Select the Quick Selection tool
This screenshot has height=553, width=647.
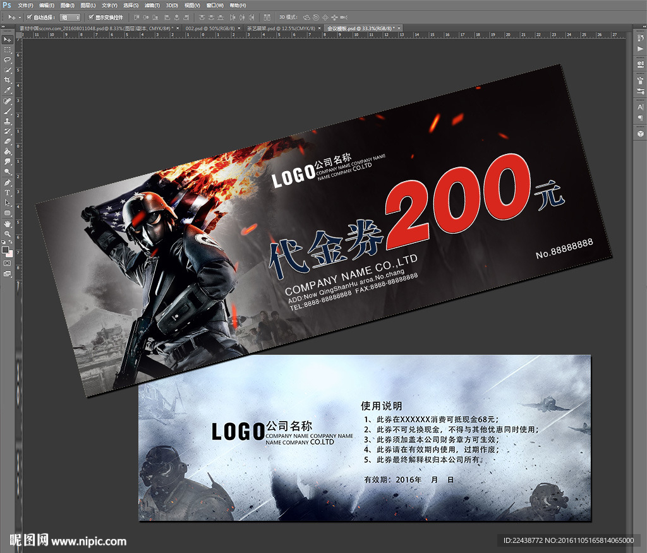click(8, 70)
